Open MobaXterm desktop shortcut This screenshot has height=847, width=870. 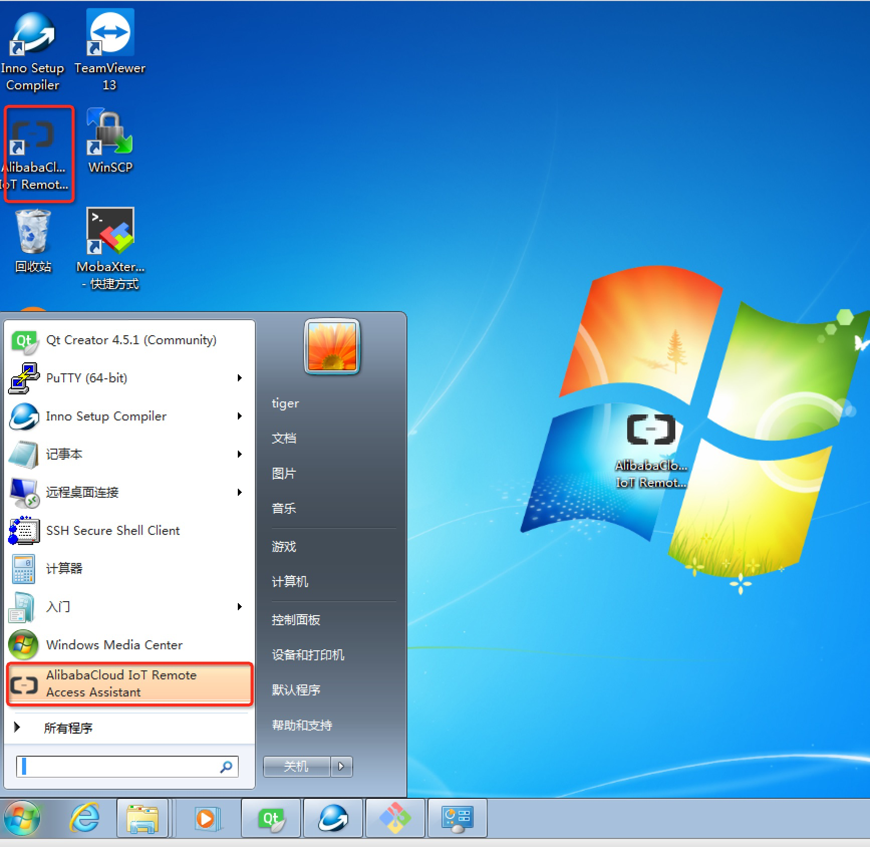pyautogui.click(x=110, y=249)
